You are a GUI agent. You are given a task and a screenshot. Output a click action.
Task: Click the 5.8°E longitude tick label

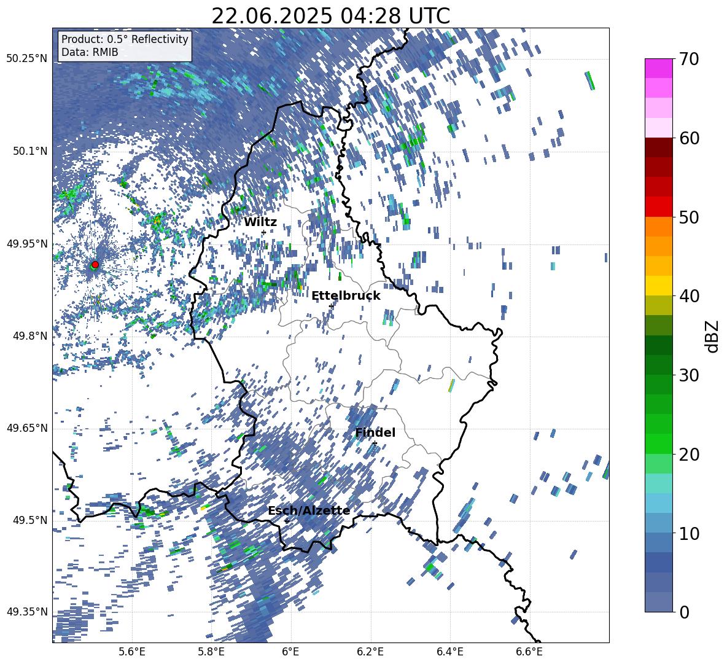pos(211,652)
